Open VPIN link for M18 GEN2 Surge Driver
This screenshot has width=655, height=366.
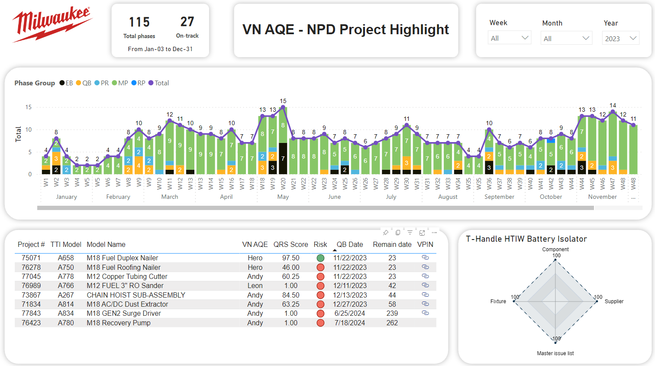(x=425, y=313)
